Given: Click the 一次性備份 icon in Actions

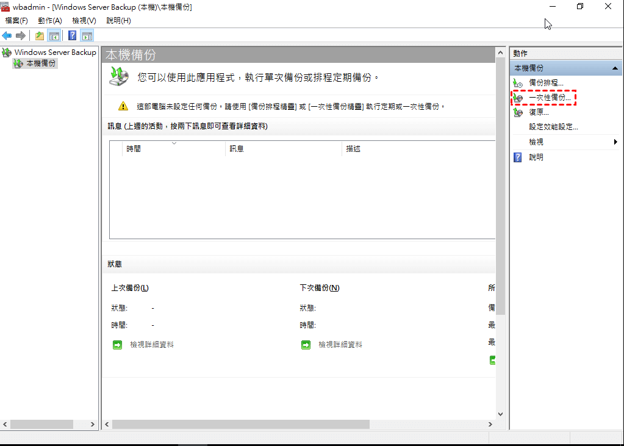Looking at the screenshot, I should pos(518,98).
